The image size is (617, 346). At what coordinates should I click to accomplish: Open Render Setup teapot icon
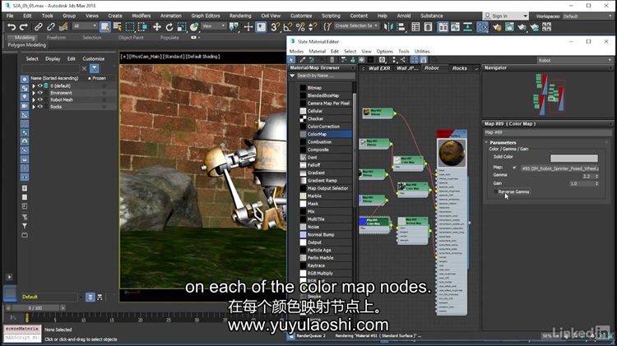pos(497,27)
